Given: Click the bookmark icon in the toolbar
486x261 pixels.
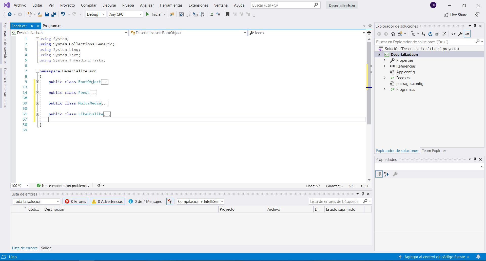Looking at the screenshot, I should tap(227, 14).
